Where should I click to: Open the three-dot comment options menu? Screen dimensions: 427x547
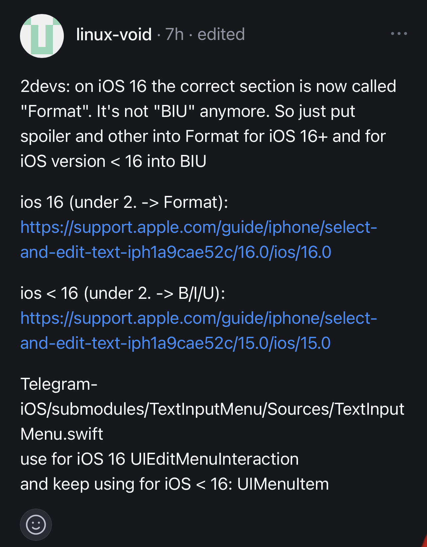[x=399, y=34]
